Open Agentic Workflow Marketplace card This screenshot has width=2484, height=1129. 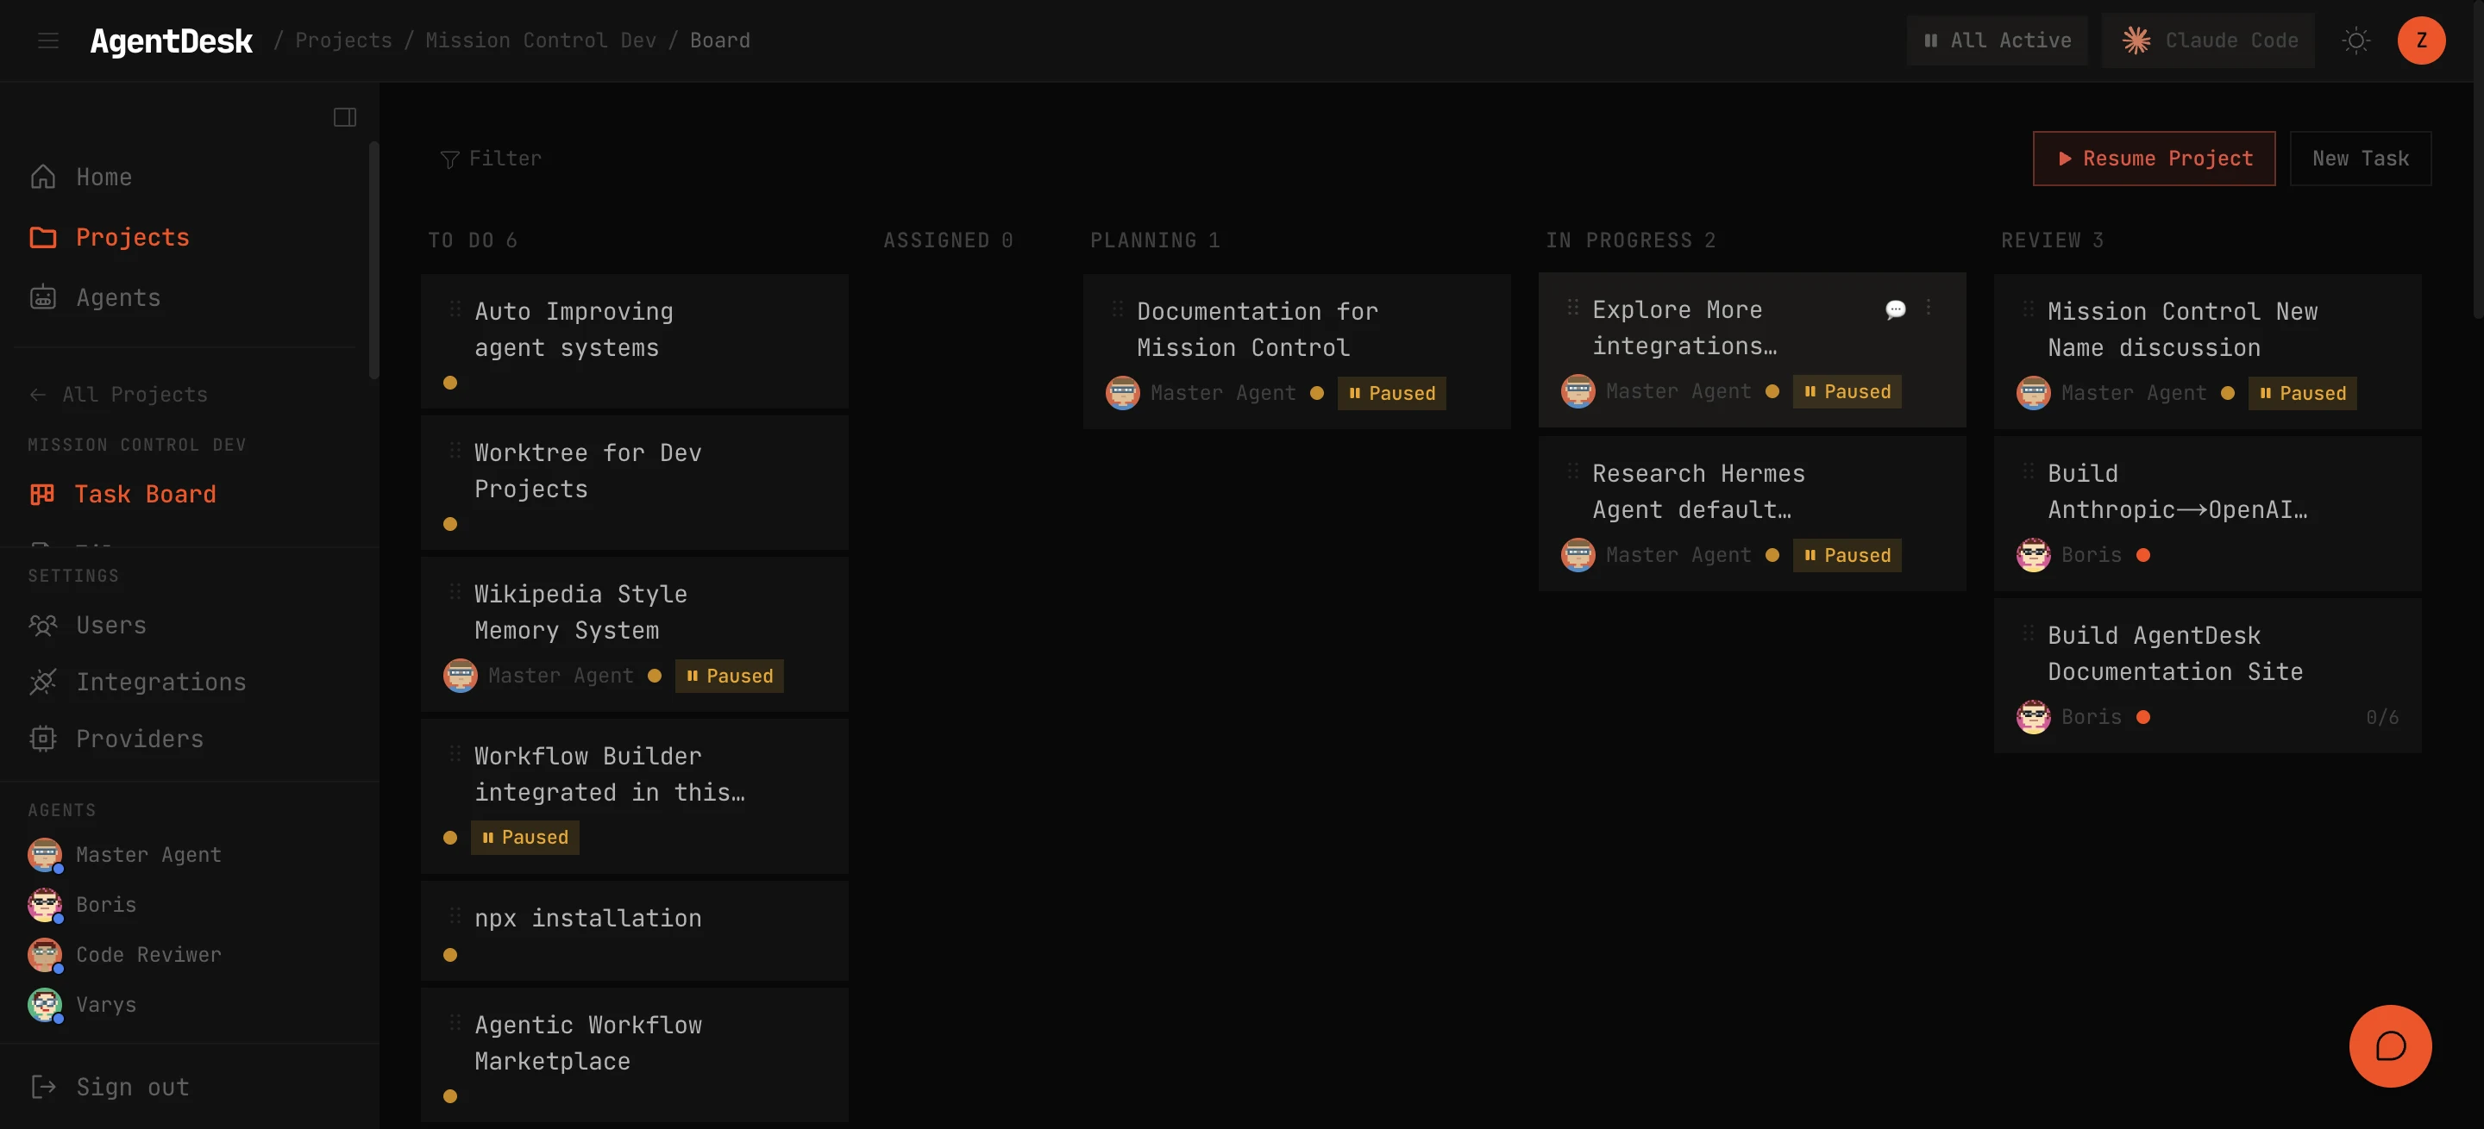(x=635, y=1055)
